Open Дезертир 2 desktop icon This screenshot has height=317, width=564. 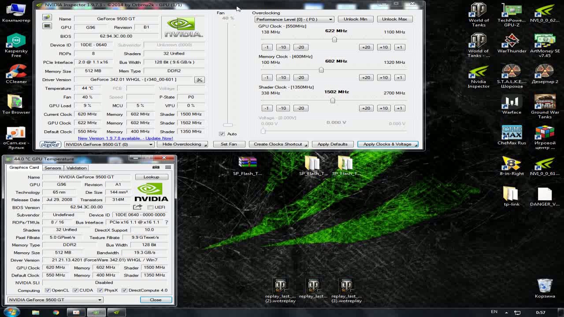545,74
